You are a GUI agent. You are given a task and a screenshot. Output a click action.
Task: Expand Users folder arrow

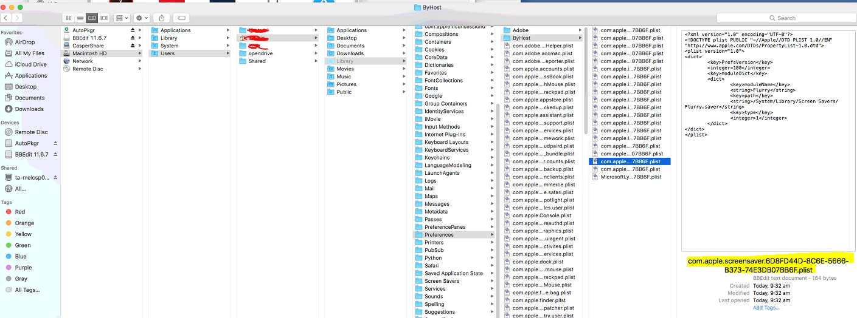pos(228,53)
